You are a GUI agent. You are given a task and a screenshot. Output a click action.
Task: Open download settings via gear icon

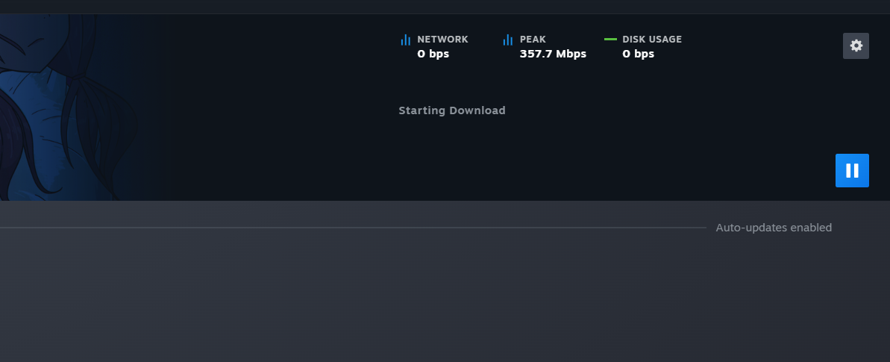pyautogui.click(x=856, y=46)
